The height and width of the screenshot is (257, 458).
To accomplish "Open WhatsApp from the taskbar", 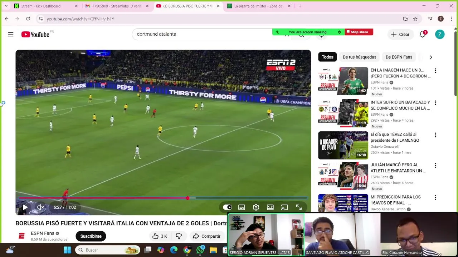I will click(200, 250).
